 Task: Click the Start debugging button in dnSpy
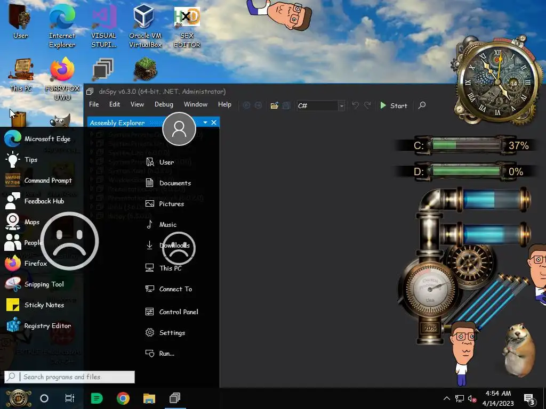point(394,106)
